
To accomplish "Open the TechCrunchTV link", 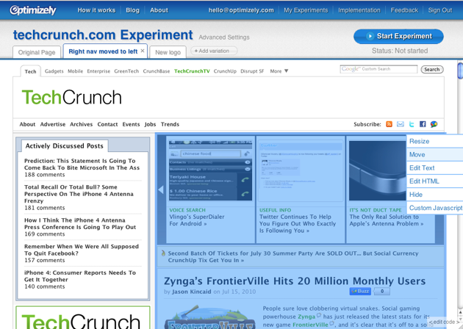I will point(192,71).
